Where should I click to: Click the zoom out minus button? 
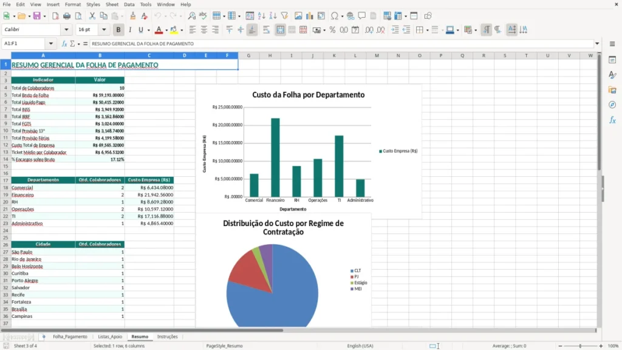560,346
